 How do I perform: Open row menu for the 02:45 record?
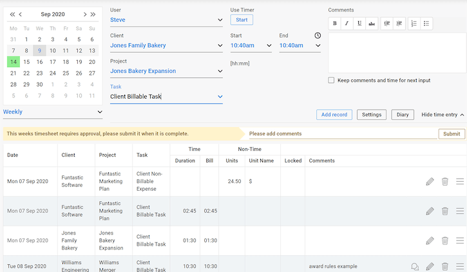coord(460,211)
